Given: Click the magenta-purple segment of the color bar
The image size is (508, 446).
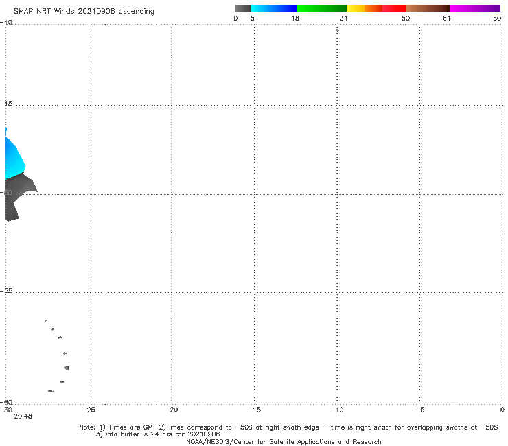Looking at the screenshot, I should (x=475, y=8).
